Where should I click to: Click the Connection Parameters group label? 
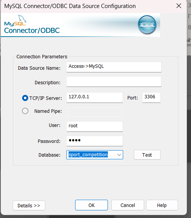click(x=42, y=57)
